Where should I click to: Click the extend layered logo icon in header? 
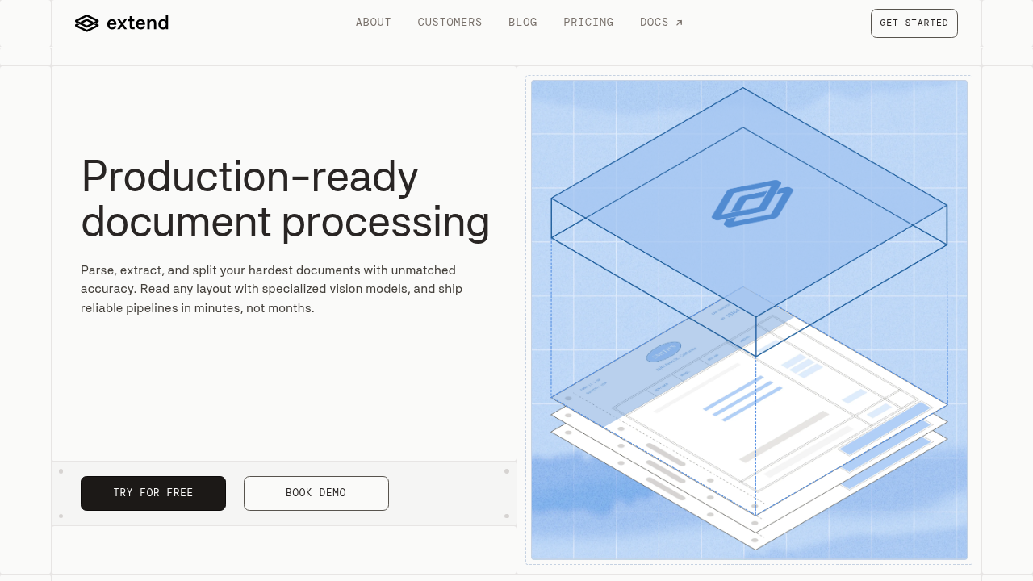(86, 23)
